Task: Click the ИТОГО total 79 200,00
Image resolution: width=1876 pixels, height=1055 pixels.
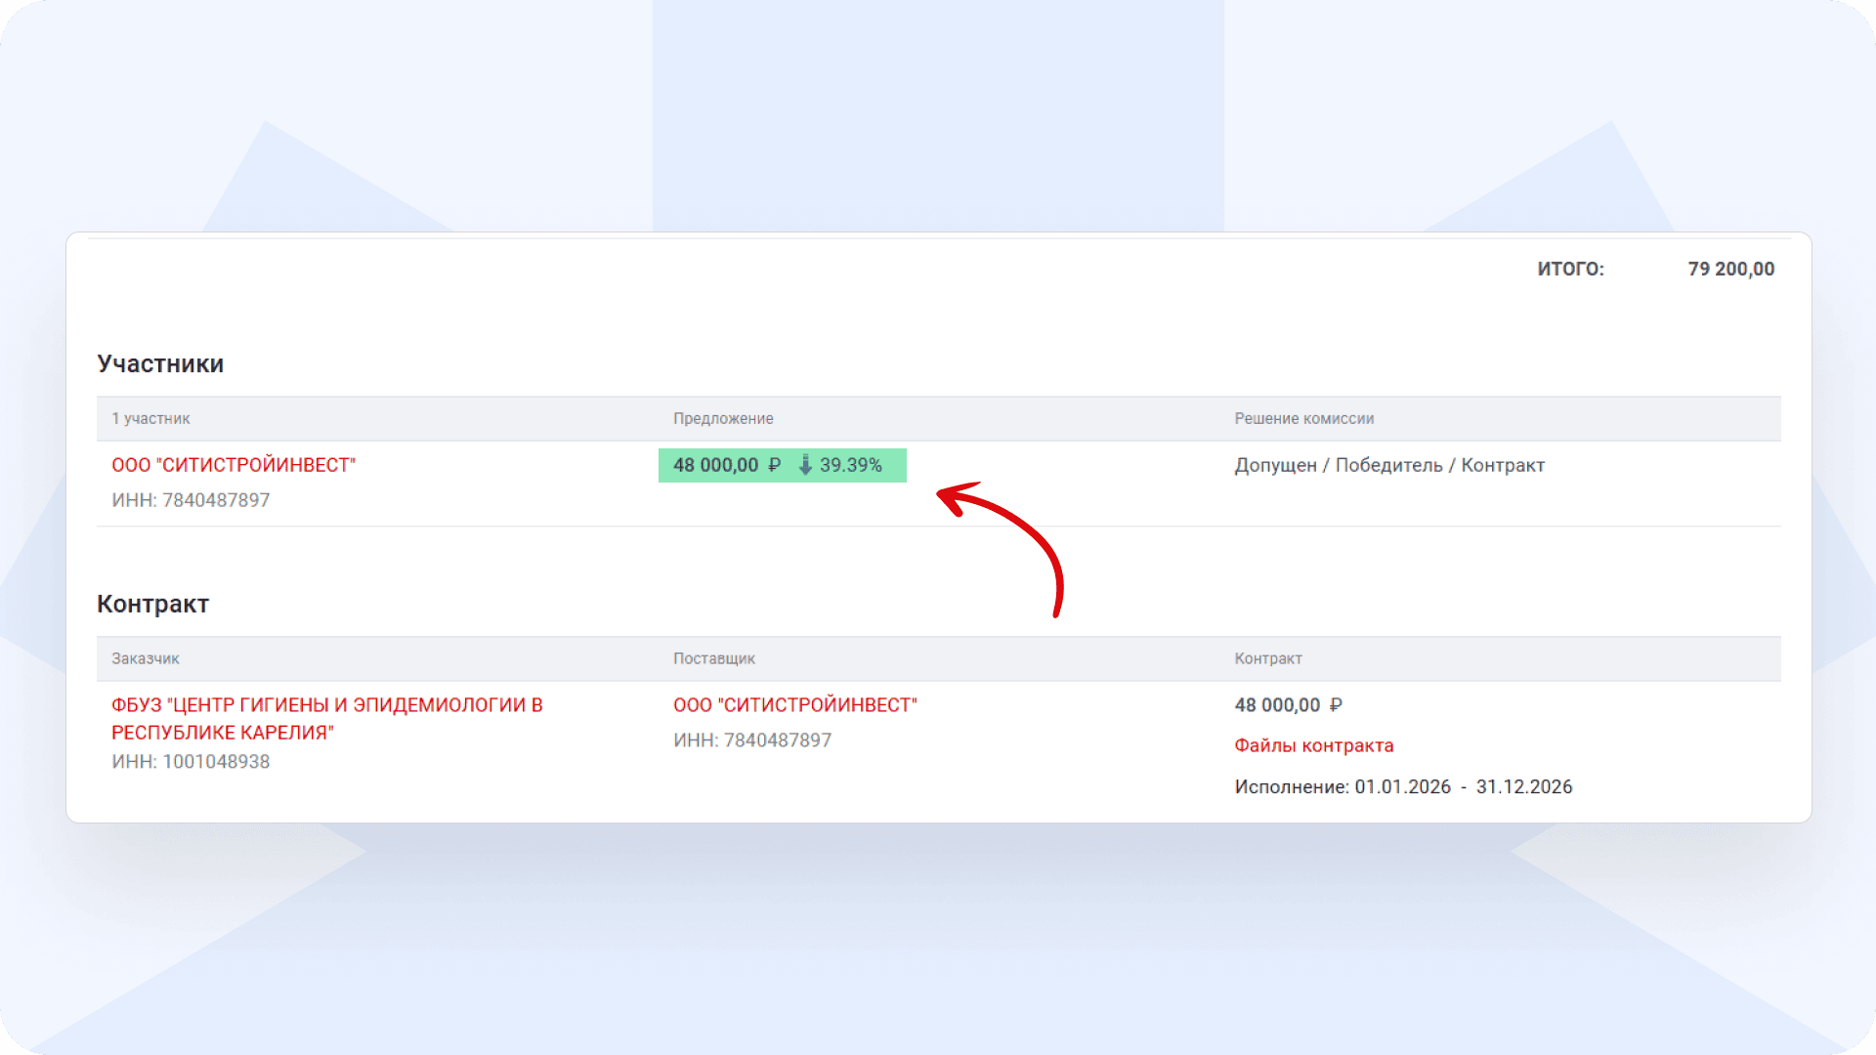Action: [1730, 269]
